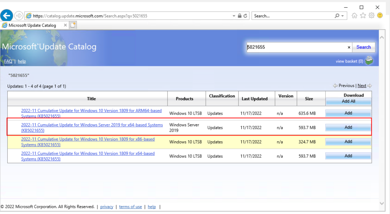Open the Version 1809 x86-based update link

(88, 142)
